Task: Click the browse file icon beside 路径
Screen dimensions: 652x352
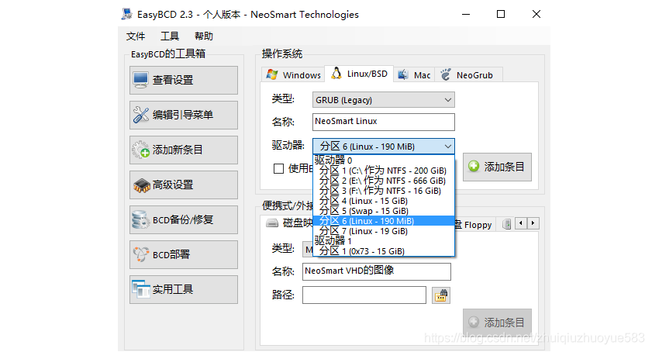Action: [441, 295]
